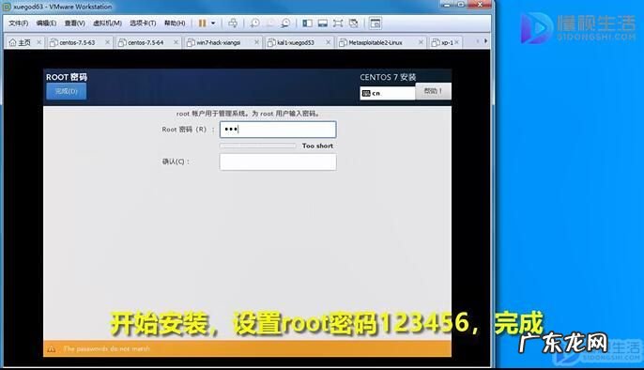644x370 pixels.
Task: Open the 文件(F) menu
Action: tap(19, 23)
